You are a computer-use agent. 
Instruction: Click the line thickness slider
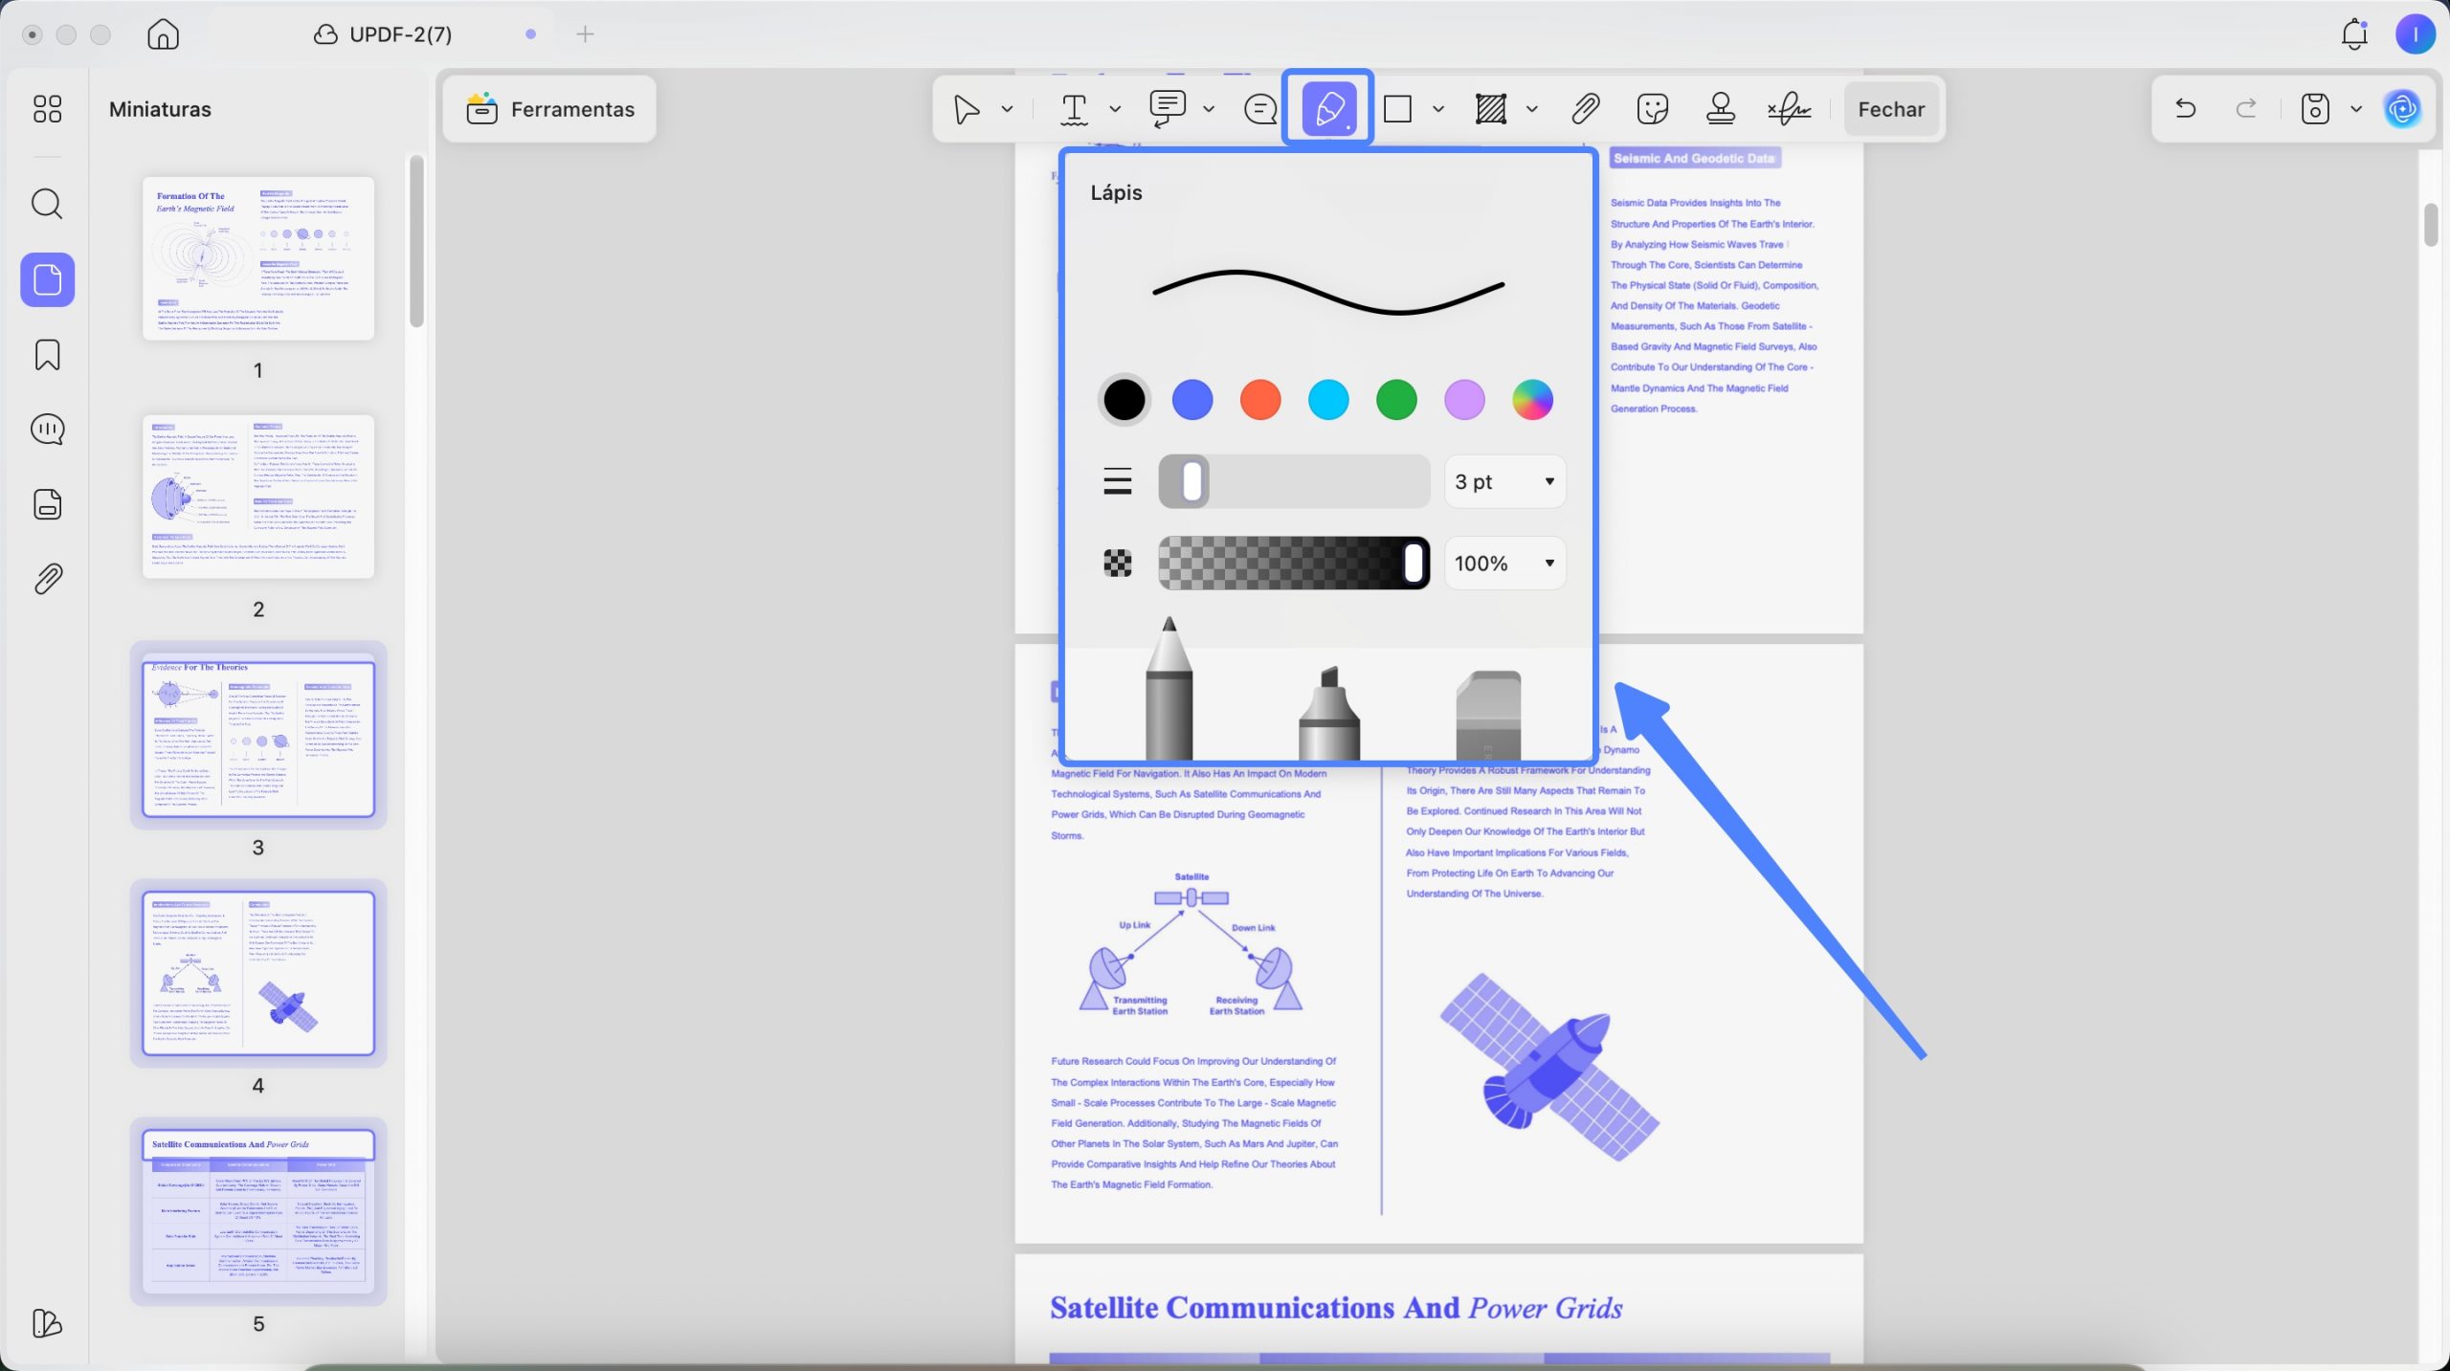(x=1294, y=481)
